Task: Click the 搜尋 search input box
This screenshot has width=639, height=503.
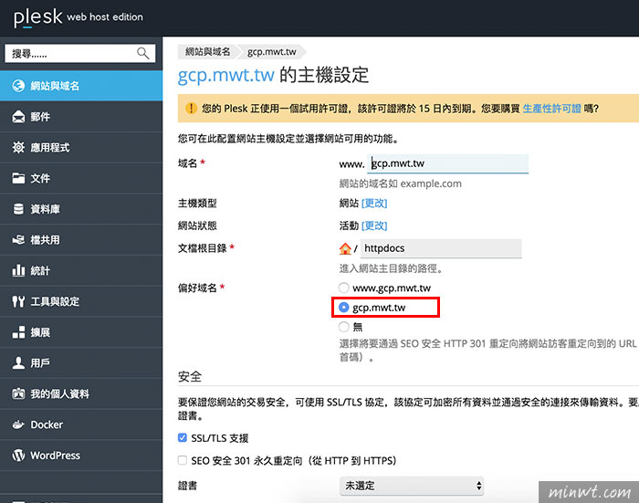Action: 80,53
